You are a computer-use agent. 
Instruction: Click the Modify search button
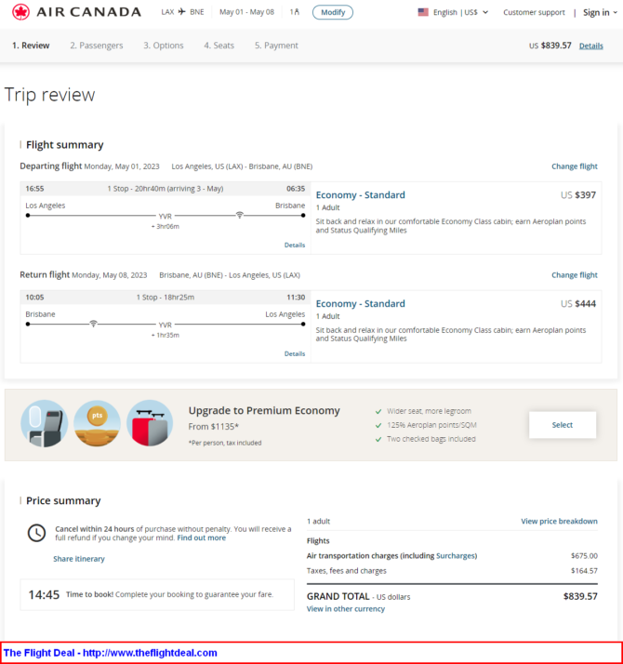tap(333, 12)
